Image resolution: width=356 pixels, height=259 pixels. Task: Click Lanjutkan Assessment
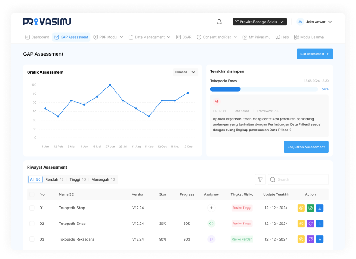tap(306, 147)
